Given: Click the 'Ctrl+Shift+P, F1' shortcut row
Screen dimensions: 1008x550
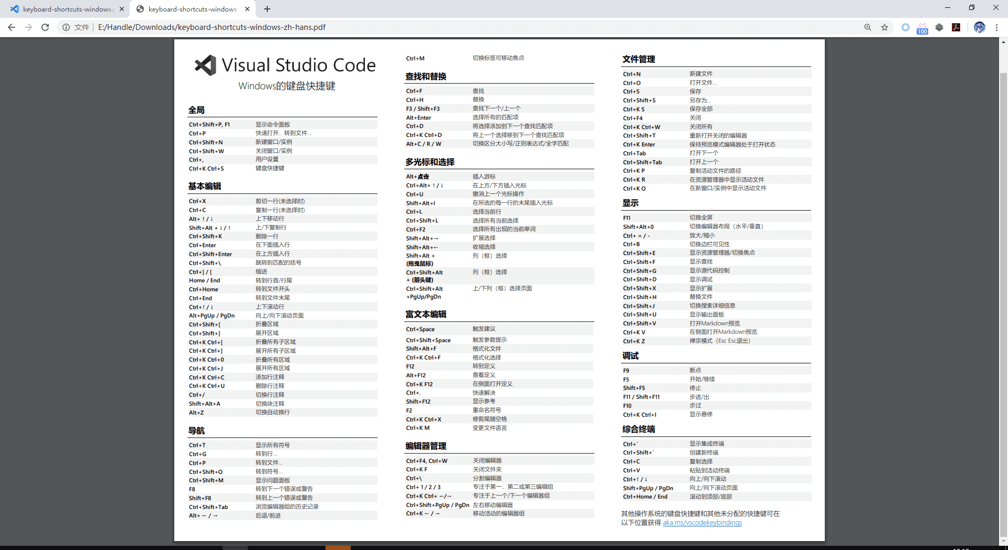Looking at the screenshot, I should [282, 124].
